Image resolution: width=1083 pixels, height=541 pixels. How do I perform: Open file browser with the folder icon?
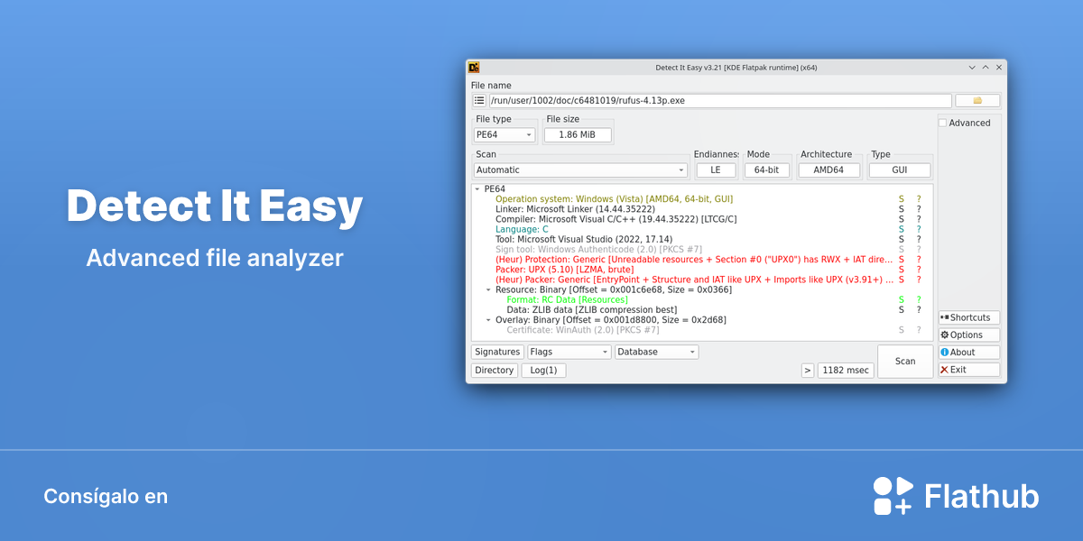point(977,101)
